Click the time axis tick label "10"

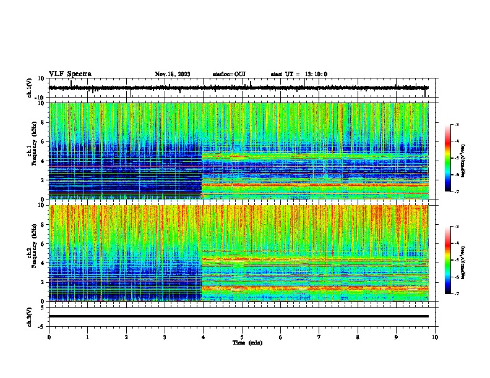coord(435,337)
